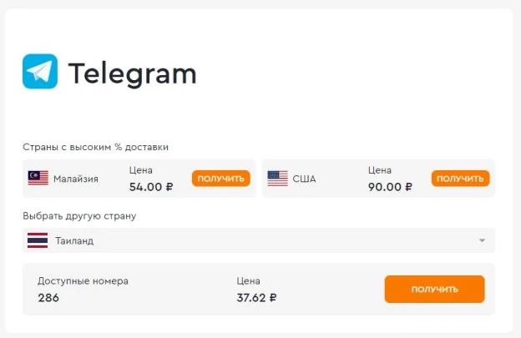
Task: Click the 54.00 ₽ Malaysia price
Action: [151, 187]
